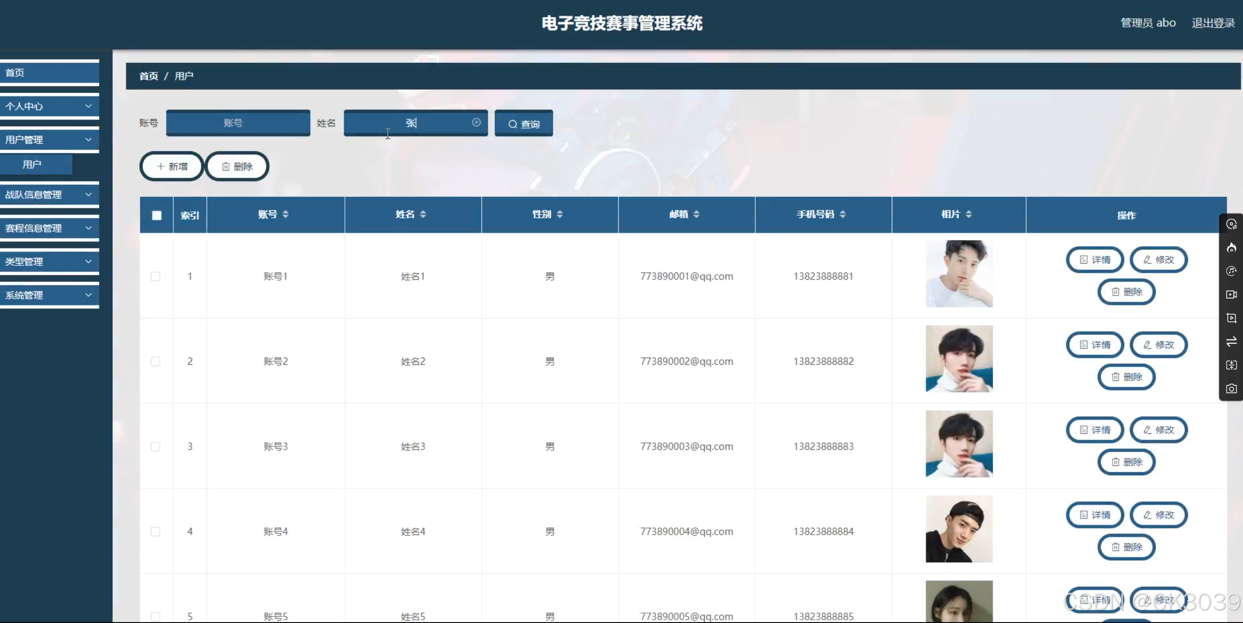1243x623 pixels.
Task: Select the checkbox for row 账号3
Action: pos(155,447)
